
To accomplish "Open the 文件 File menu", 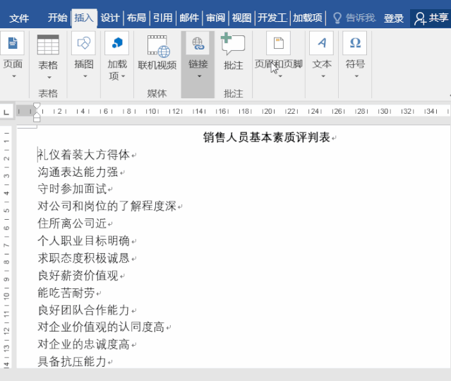I will [19, 18].
